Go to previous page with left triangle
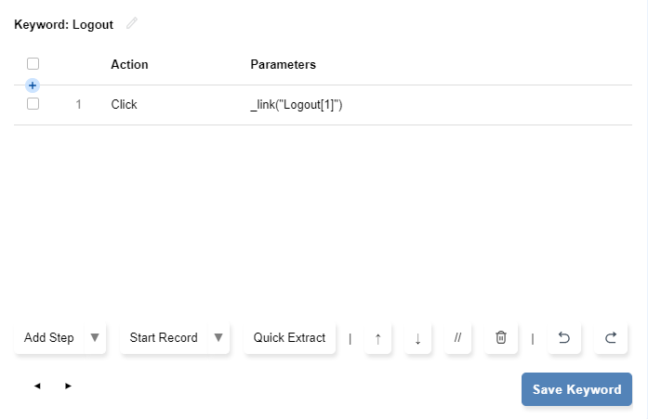The height and width of the screenshot is (419, 648). (37, 386)
